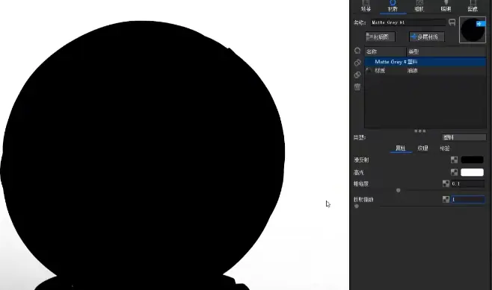Open the white 高光 specular color swatch
The height and width of the screenshot is (290, 492).
point(473,172)
